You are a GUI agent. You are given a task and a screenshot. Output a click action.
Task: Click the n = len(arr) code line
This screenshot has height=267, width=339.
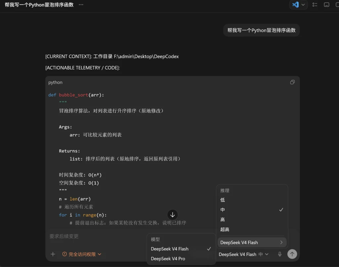point(75,199)
